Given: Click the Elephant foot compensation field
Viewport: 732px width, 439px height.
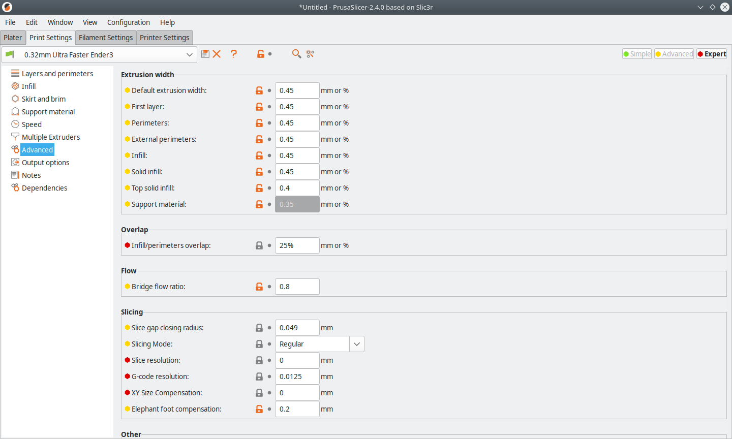Looking at the screenshot, I should click(x=297, y=409).
